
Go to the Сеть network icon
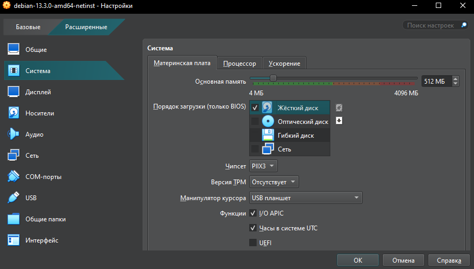point(14,156)
